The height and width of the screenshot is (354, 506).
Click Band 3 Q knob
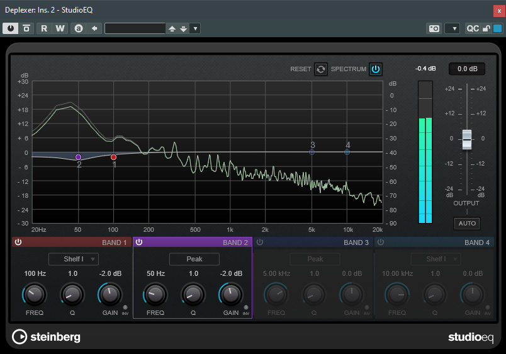click(x=314, y=295)
